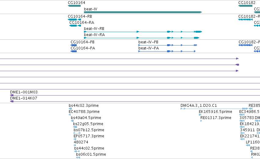Click the arrowhead of clone DME1-014K07
Viewport: 260px width, 159px height.
click(12, 101)
